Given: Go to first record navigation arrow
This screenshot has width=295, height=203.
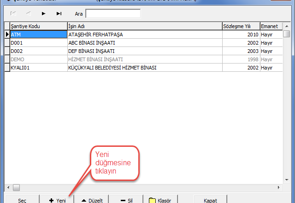Looking at the screenshot, I should point(13,14).
